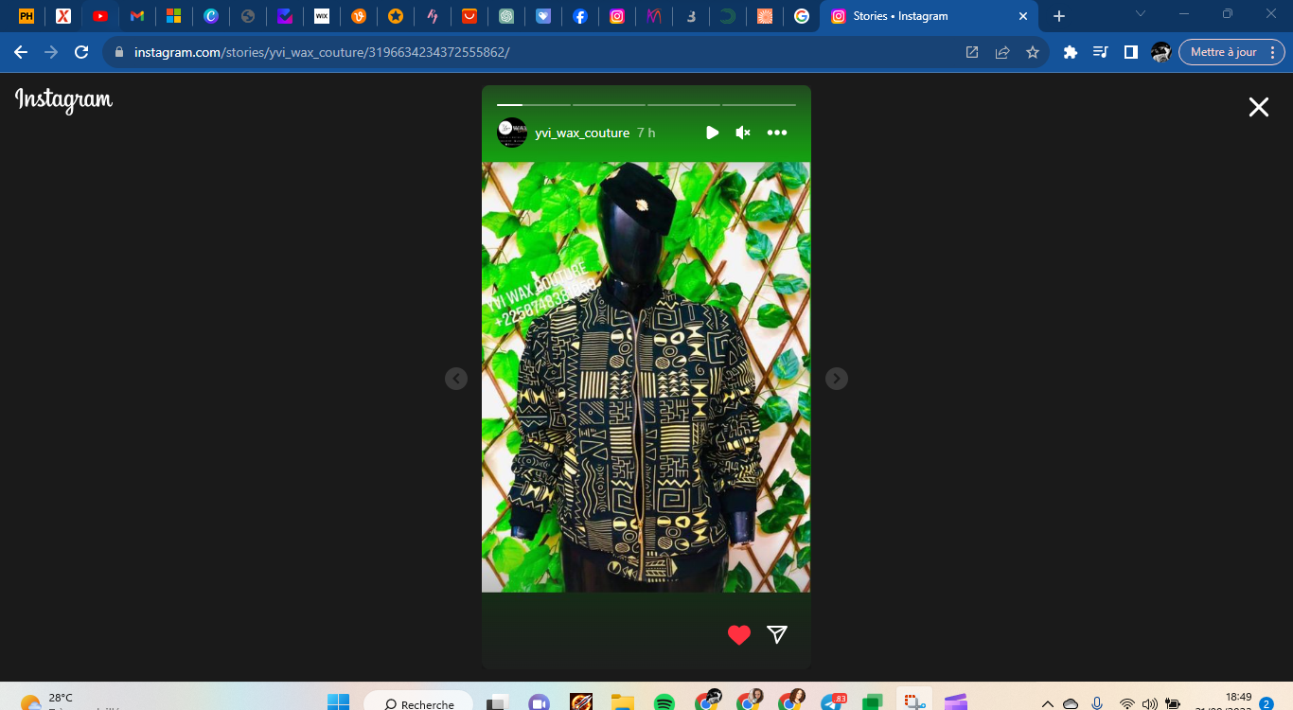Viewport: 1293px width, 710px height.
Task: Toggle the red heart like on the story
Action: point(739,635)
